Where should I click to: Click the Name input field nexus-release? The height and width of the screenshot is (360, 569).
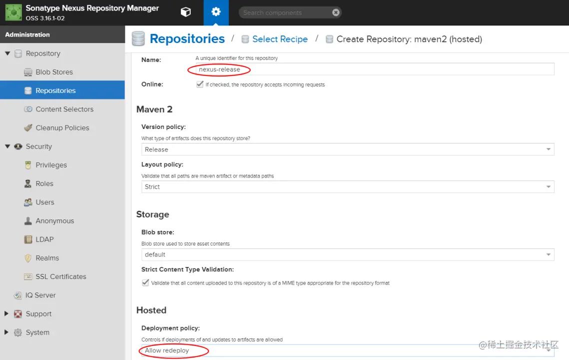click(375, 69)
